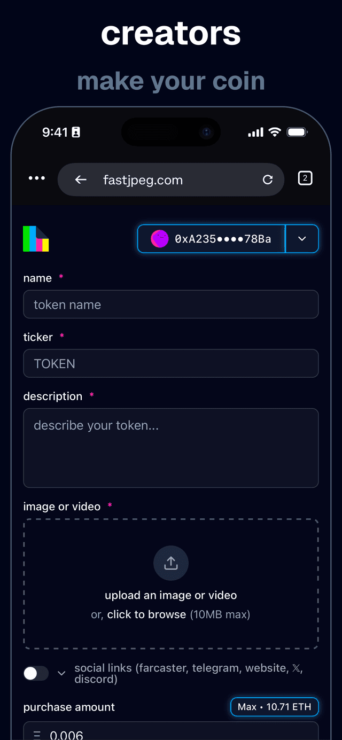342x740 pixels.
Task: Click the describe your token textarea
Action: click(x=171, y=448)
